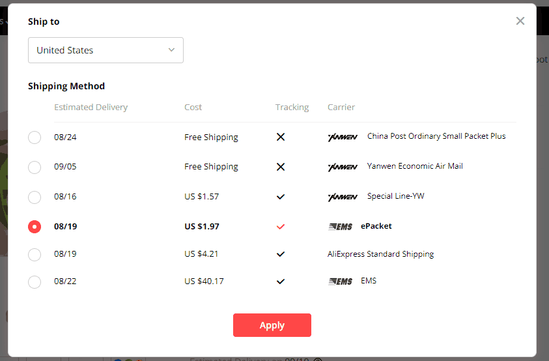Click the chevron arrow in Ship to selector
549x361 pixels.
(171, 50)
